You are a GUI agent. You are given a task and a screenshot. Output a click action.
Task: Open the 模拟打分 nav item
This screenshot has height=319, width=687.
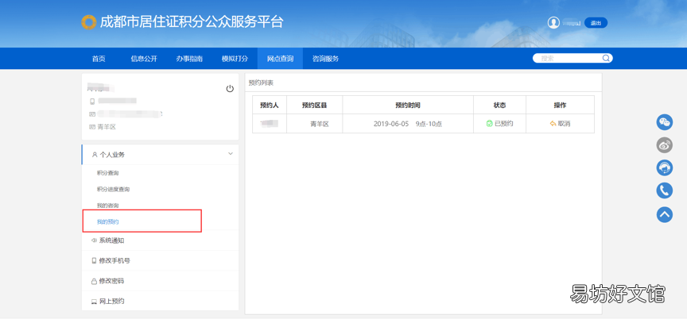point(235,59)
